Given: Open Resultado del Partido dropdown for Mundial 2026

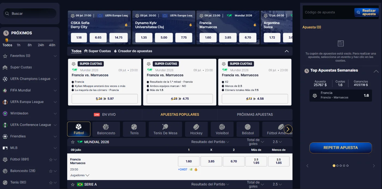Looking at the screenshot, I should pos(210,142).
